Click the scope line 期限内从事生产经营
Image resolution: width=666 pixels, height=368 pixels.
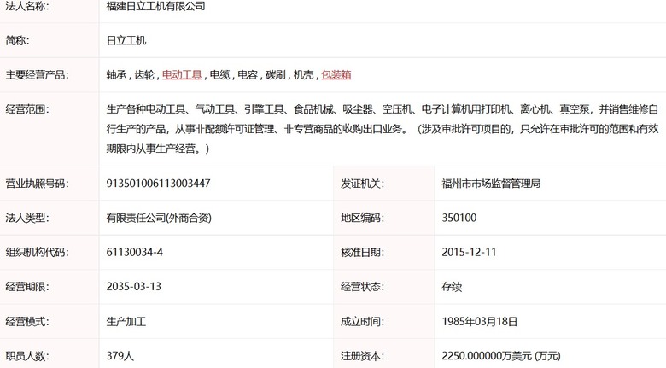158,149
